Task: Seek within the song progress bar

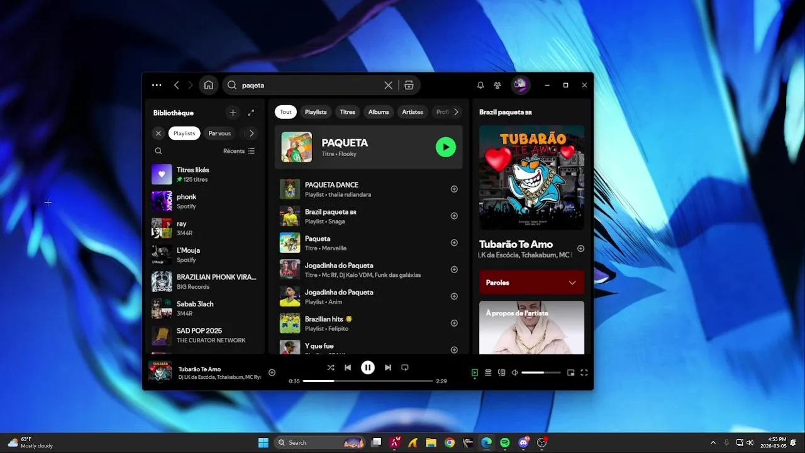Action: 368,381
